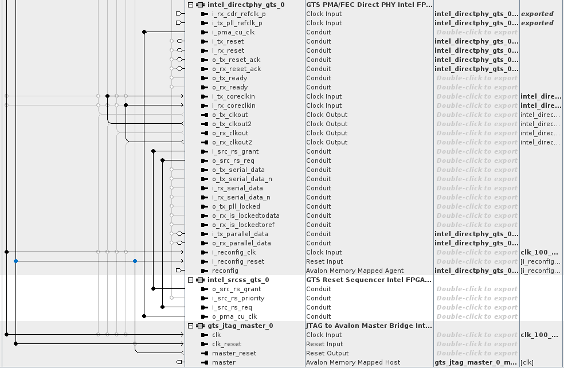Click the conduit export symbol on i_tx_parallel_data row
Image resolution: width=564 pixels, height=368 pixels.
(180, 234)
